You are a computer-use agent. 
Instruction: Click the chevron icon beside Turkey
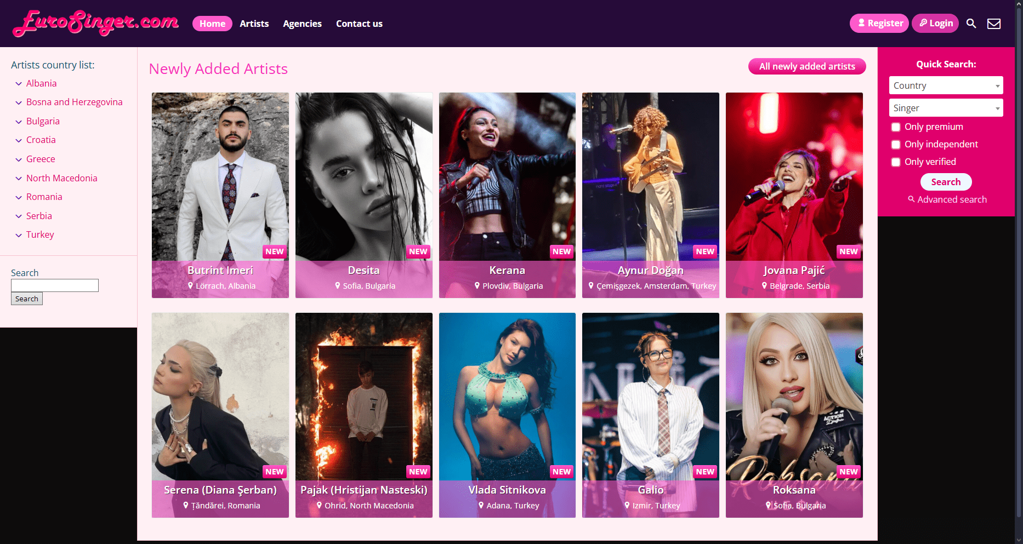pos(19,235)
